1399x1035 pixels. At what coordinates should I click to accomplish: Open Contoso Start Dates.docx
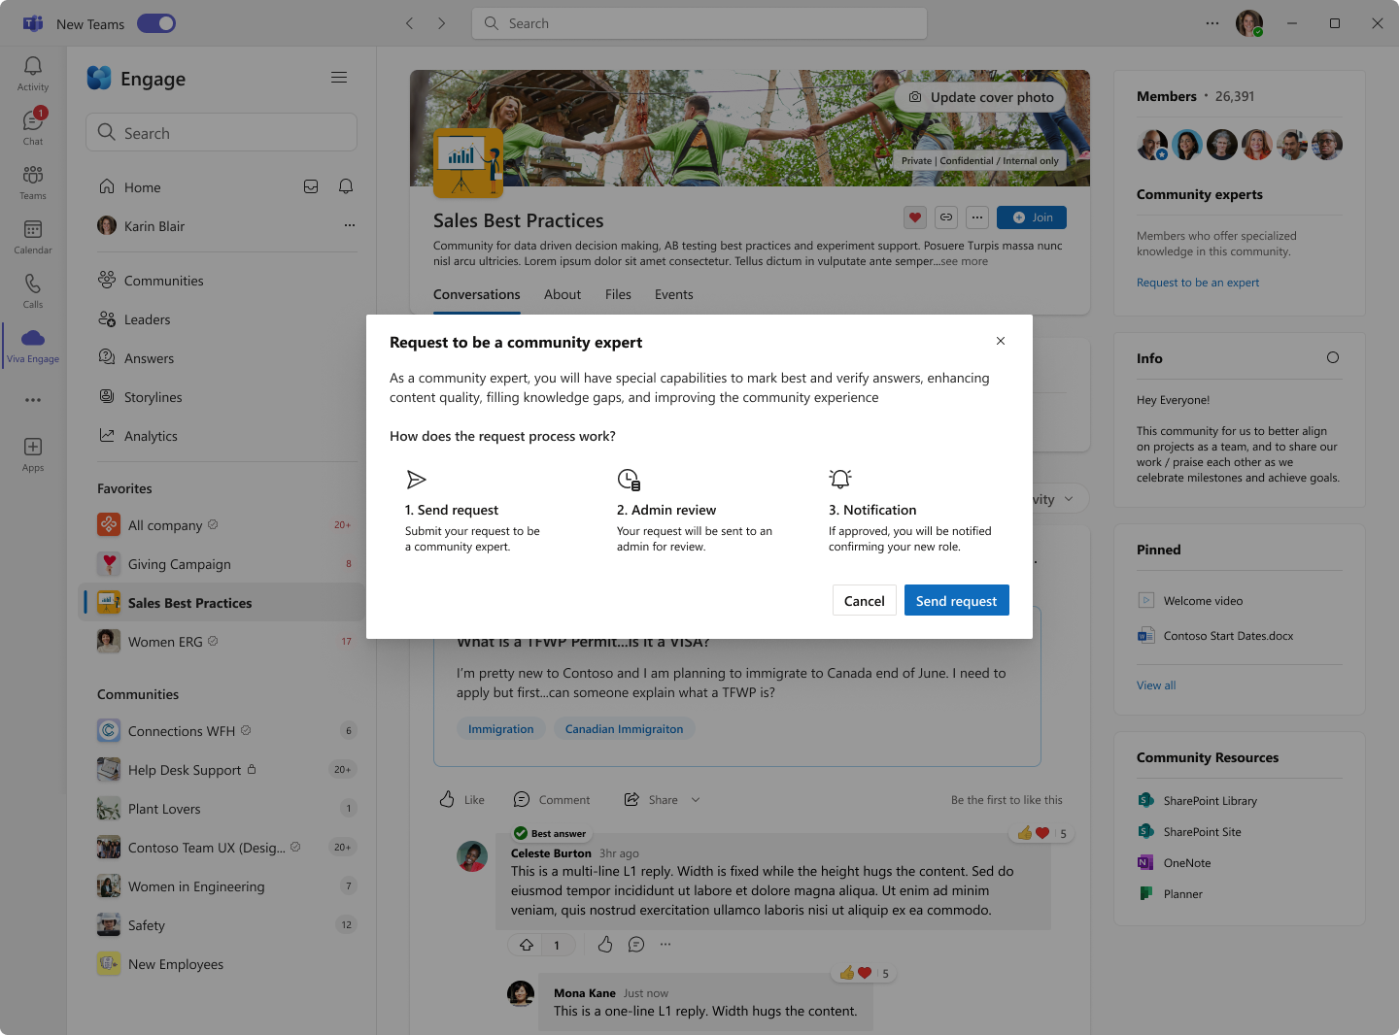tap(1215, 636)
